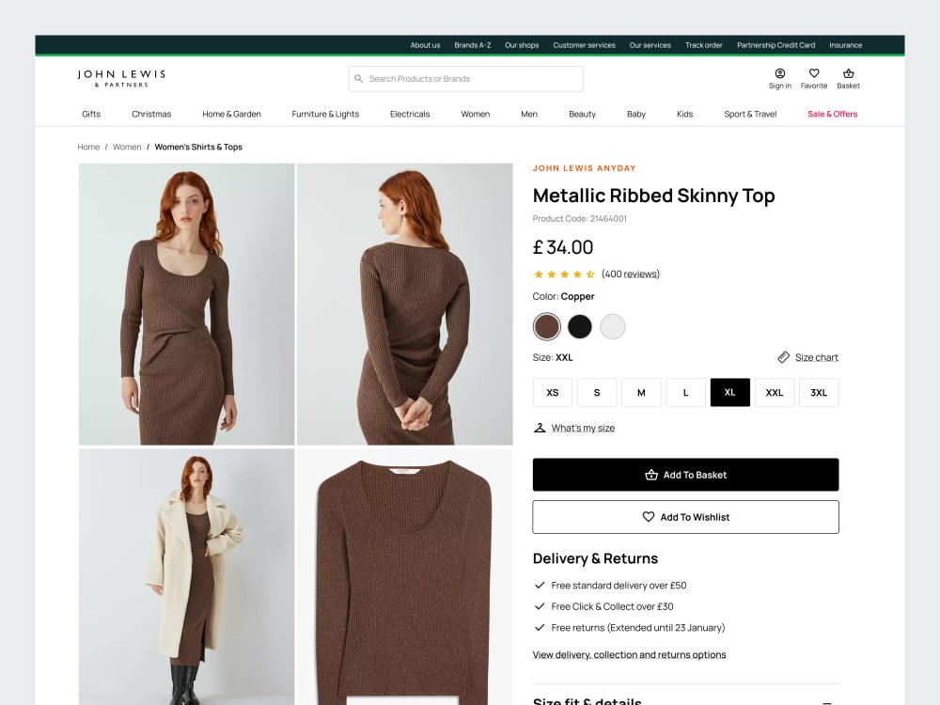The width and height of the screenshot is (940, 705).
Task: Open the Beauty menu
Action: click(582, 114)
